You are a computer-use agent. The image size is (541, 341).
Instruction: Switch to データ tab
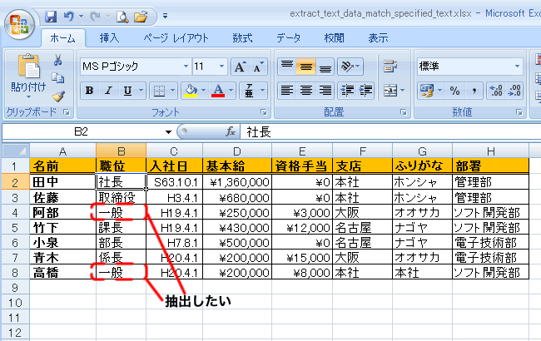pos(289,38)
